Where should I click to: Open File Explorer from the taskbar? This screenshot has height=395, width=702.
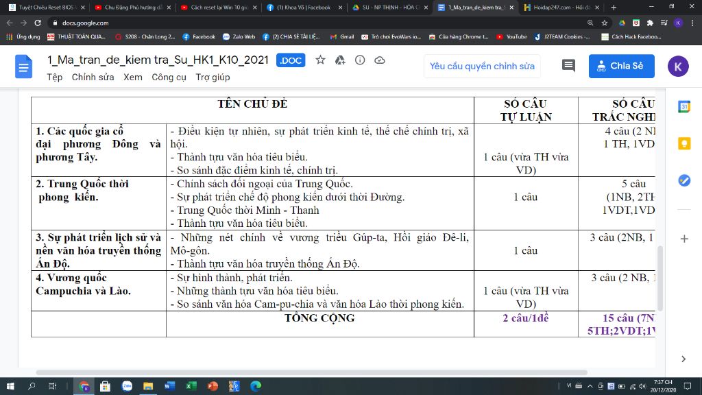click(148, 386)
